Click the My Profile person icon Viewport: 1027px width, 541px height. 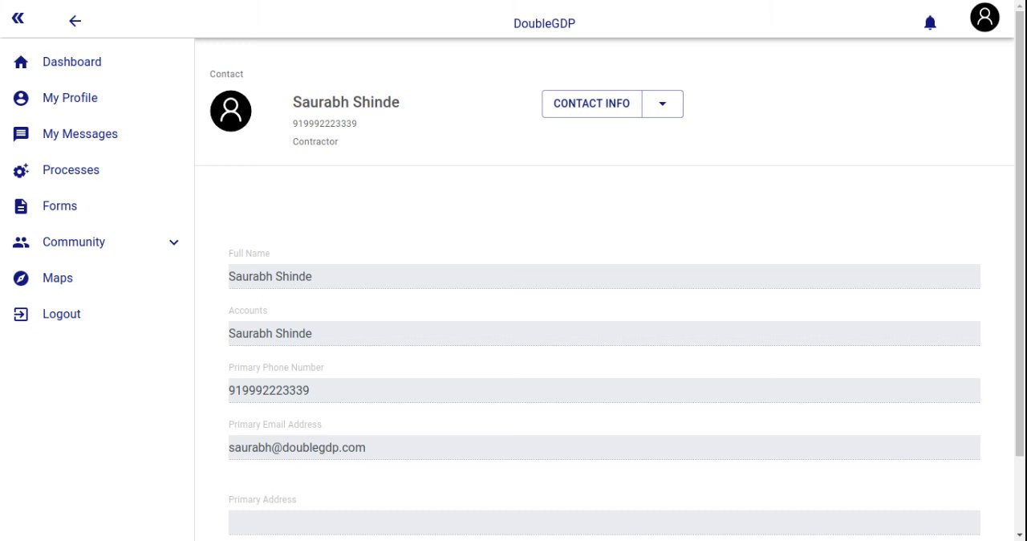click(21, 98)
